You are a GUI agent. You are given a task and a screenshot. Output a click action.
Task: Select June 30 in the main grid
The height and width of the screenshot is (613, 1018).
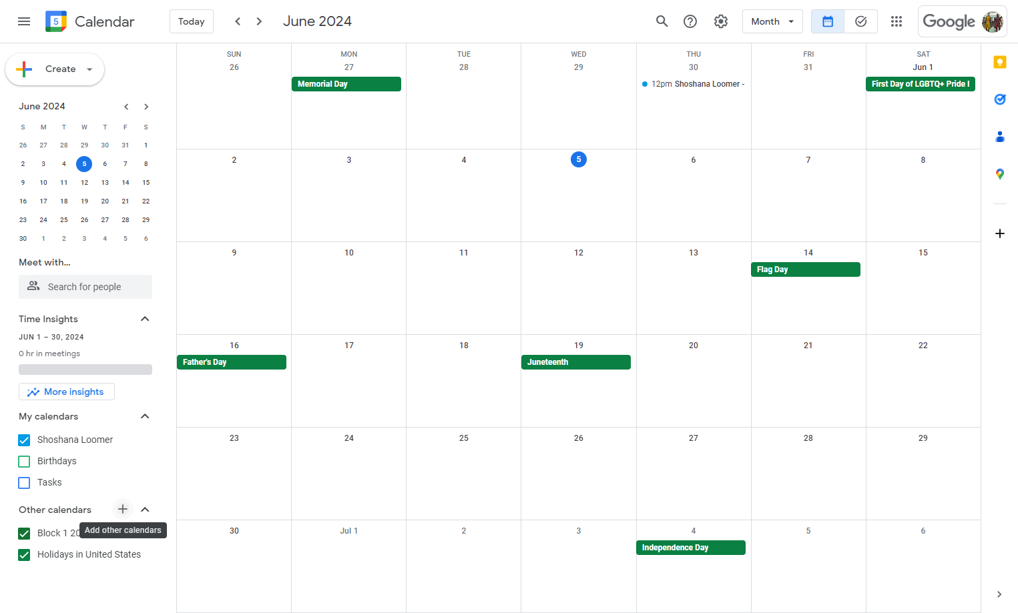[x=234, y=531]
